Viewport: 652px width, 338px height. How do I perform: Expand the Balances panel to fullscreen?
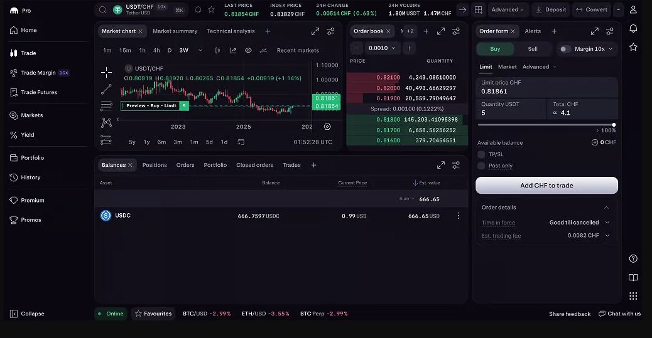pos(441,166)
